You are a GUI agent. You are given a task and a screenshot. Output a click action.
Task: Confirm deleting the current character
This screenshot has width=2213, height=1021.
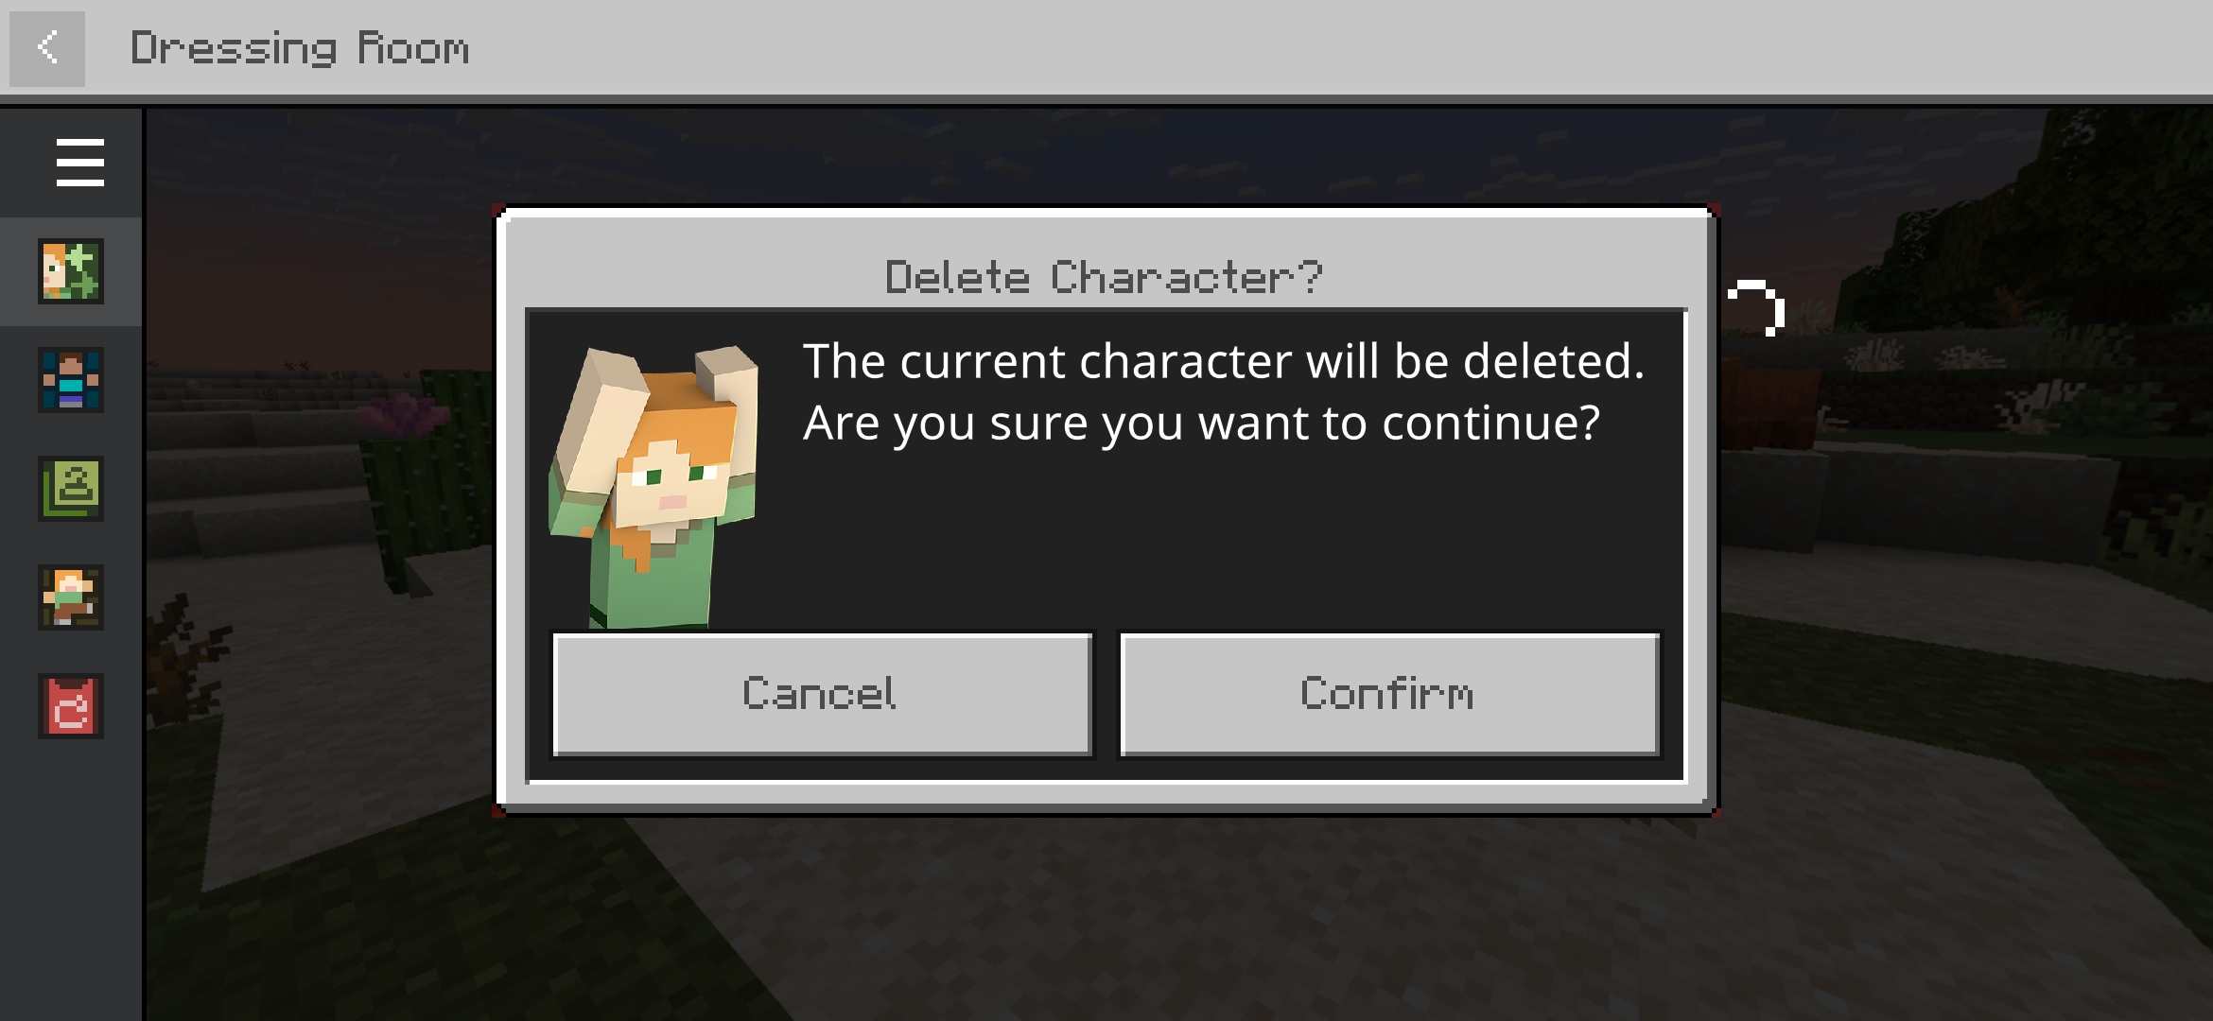pyautogui.click(x=1389, y=695)
